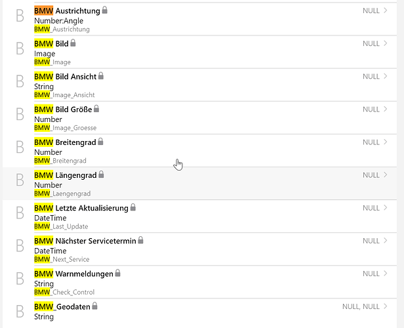Screen dimensions: 404x328
Task: Click lock icon beside BMW Nächster Servicetermin
Action: (140, 240)
